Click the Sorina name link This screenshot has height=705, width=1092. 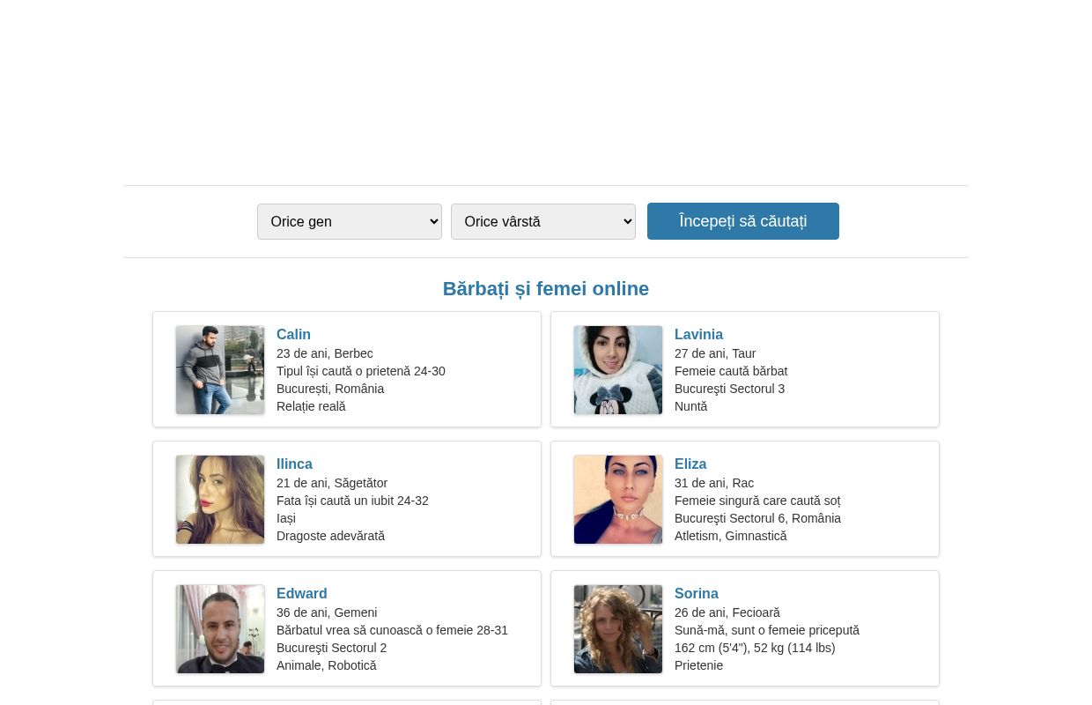click(697, 594)
